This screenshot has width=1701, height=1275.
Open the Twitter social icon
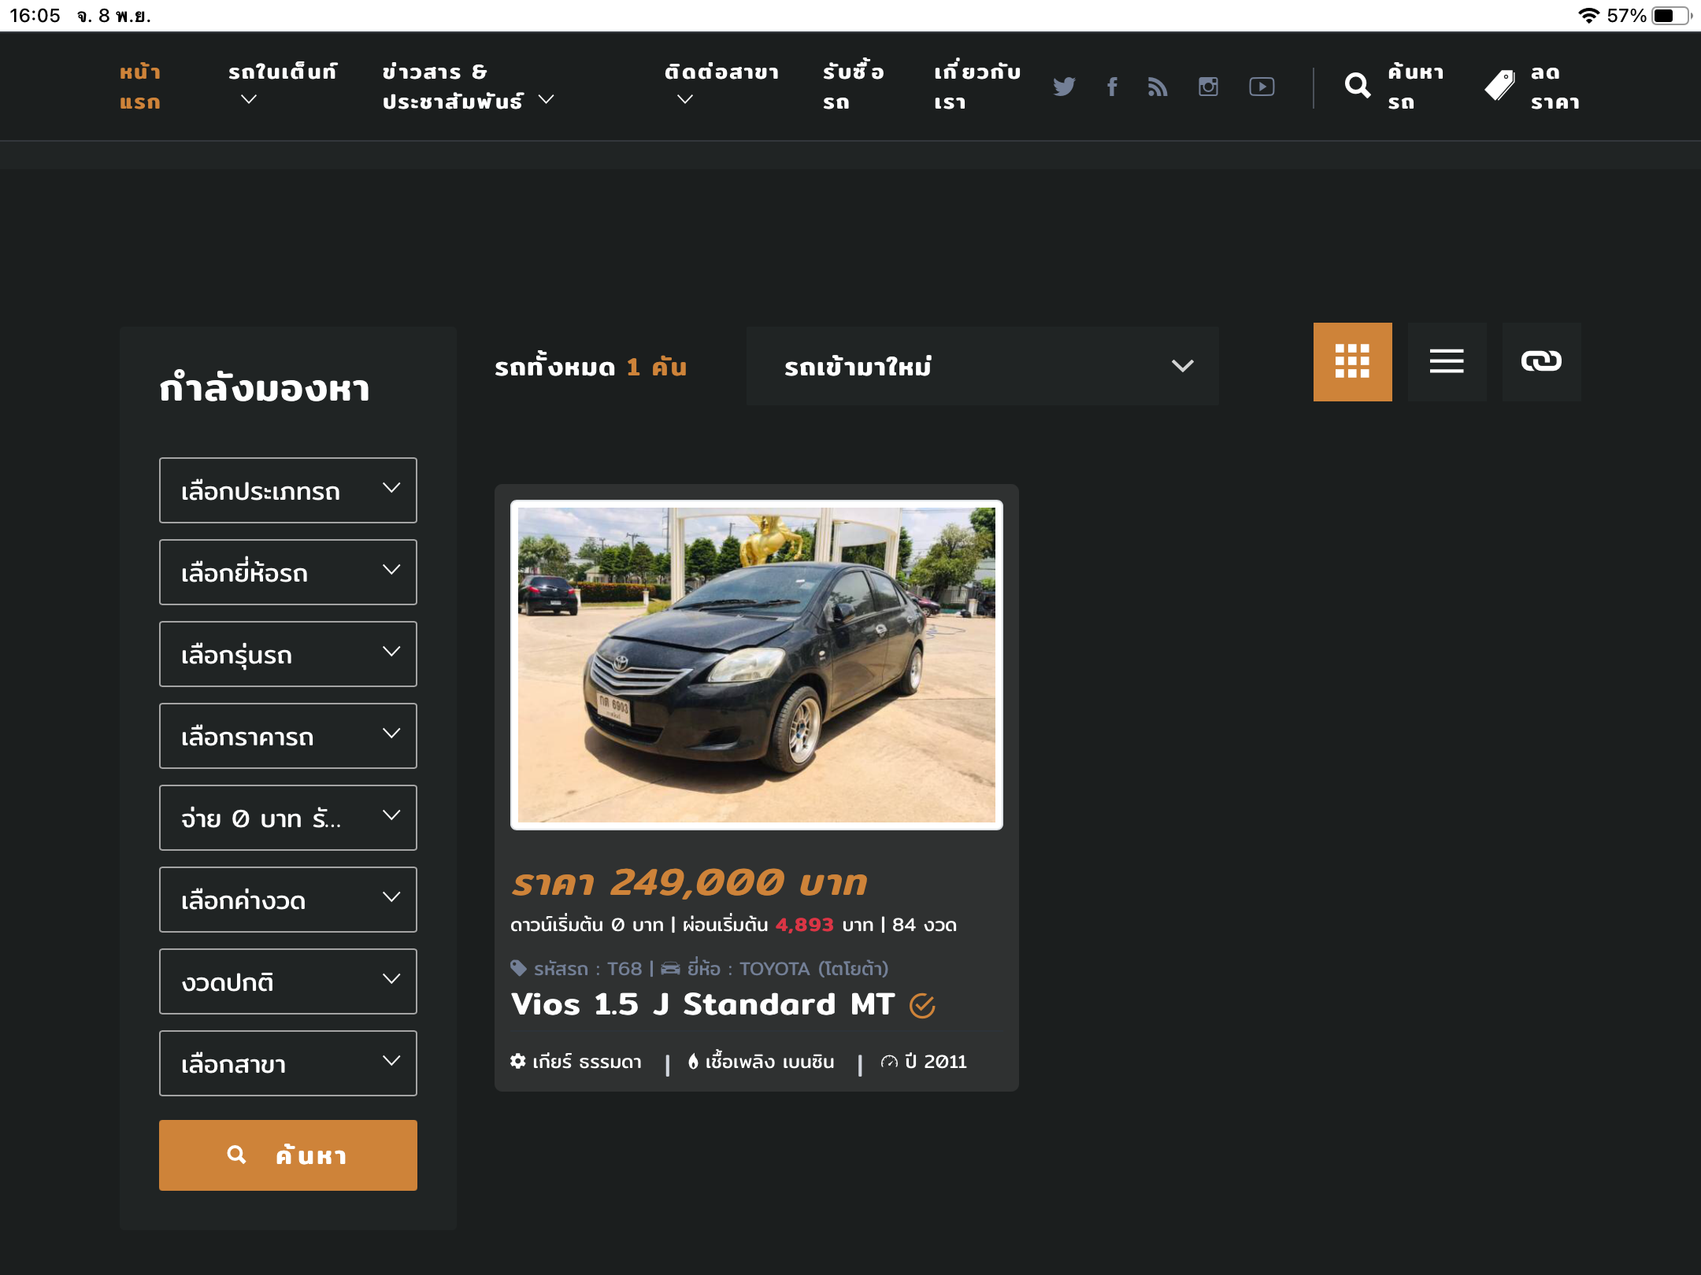pyautogui.click(x=1064, y=87)
